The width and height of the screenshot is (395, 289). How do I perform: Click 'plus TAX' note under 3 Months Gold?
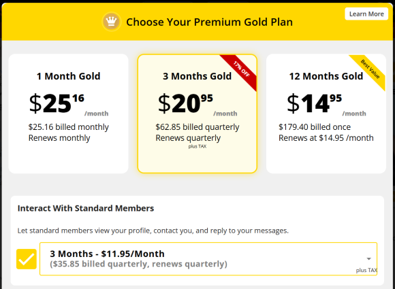(x=197, y=146)
